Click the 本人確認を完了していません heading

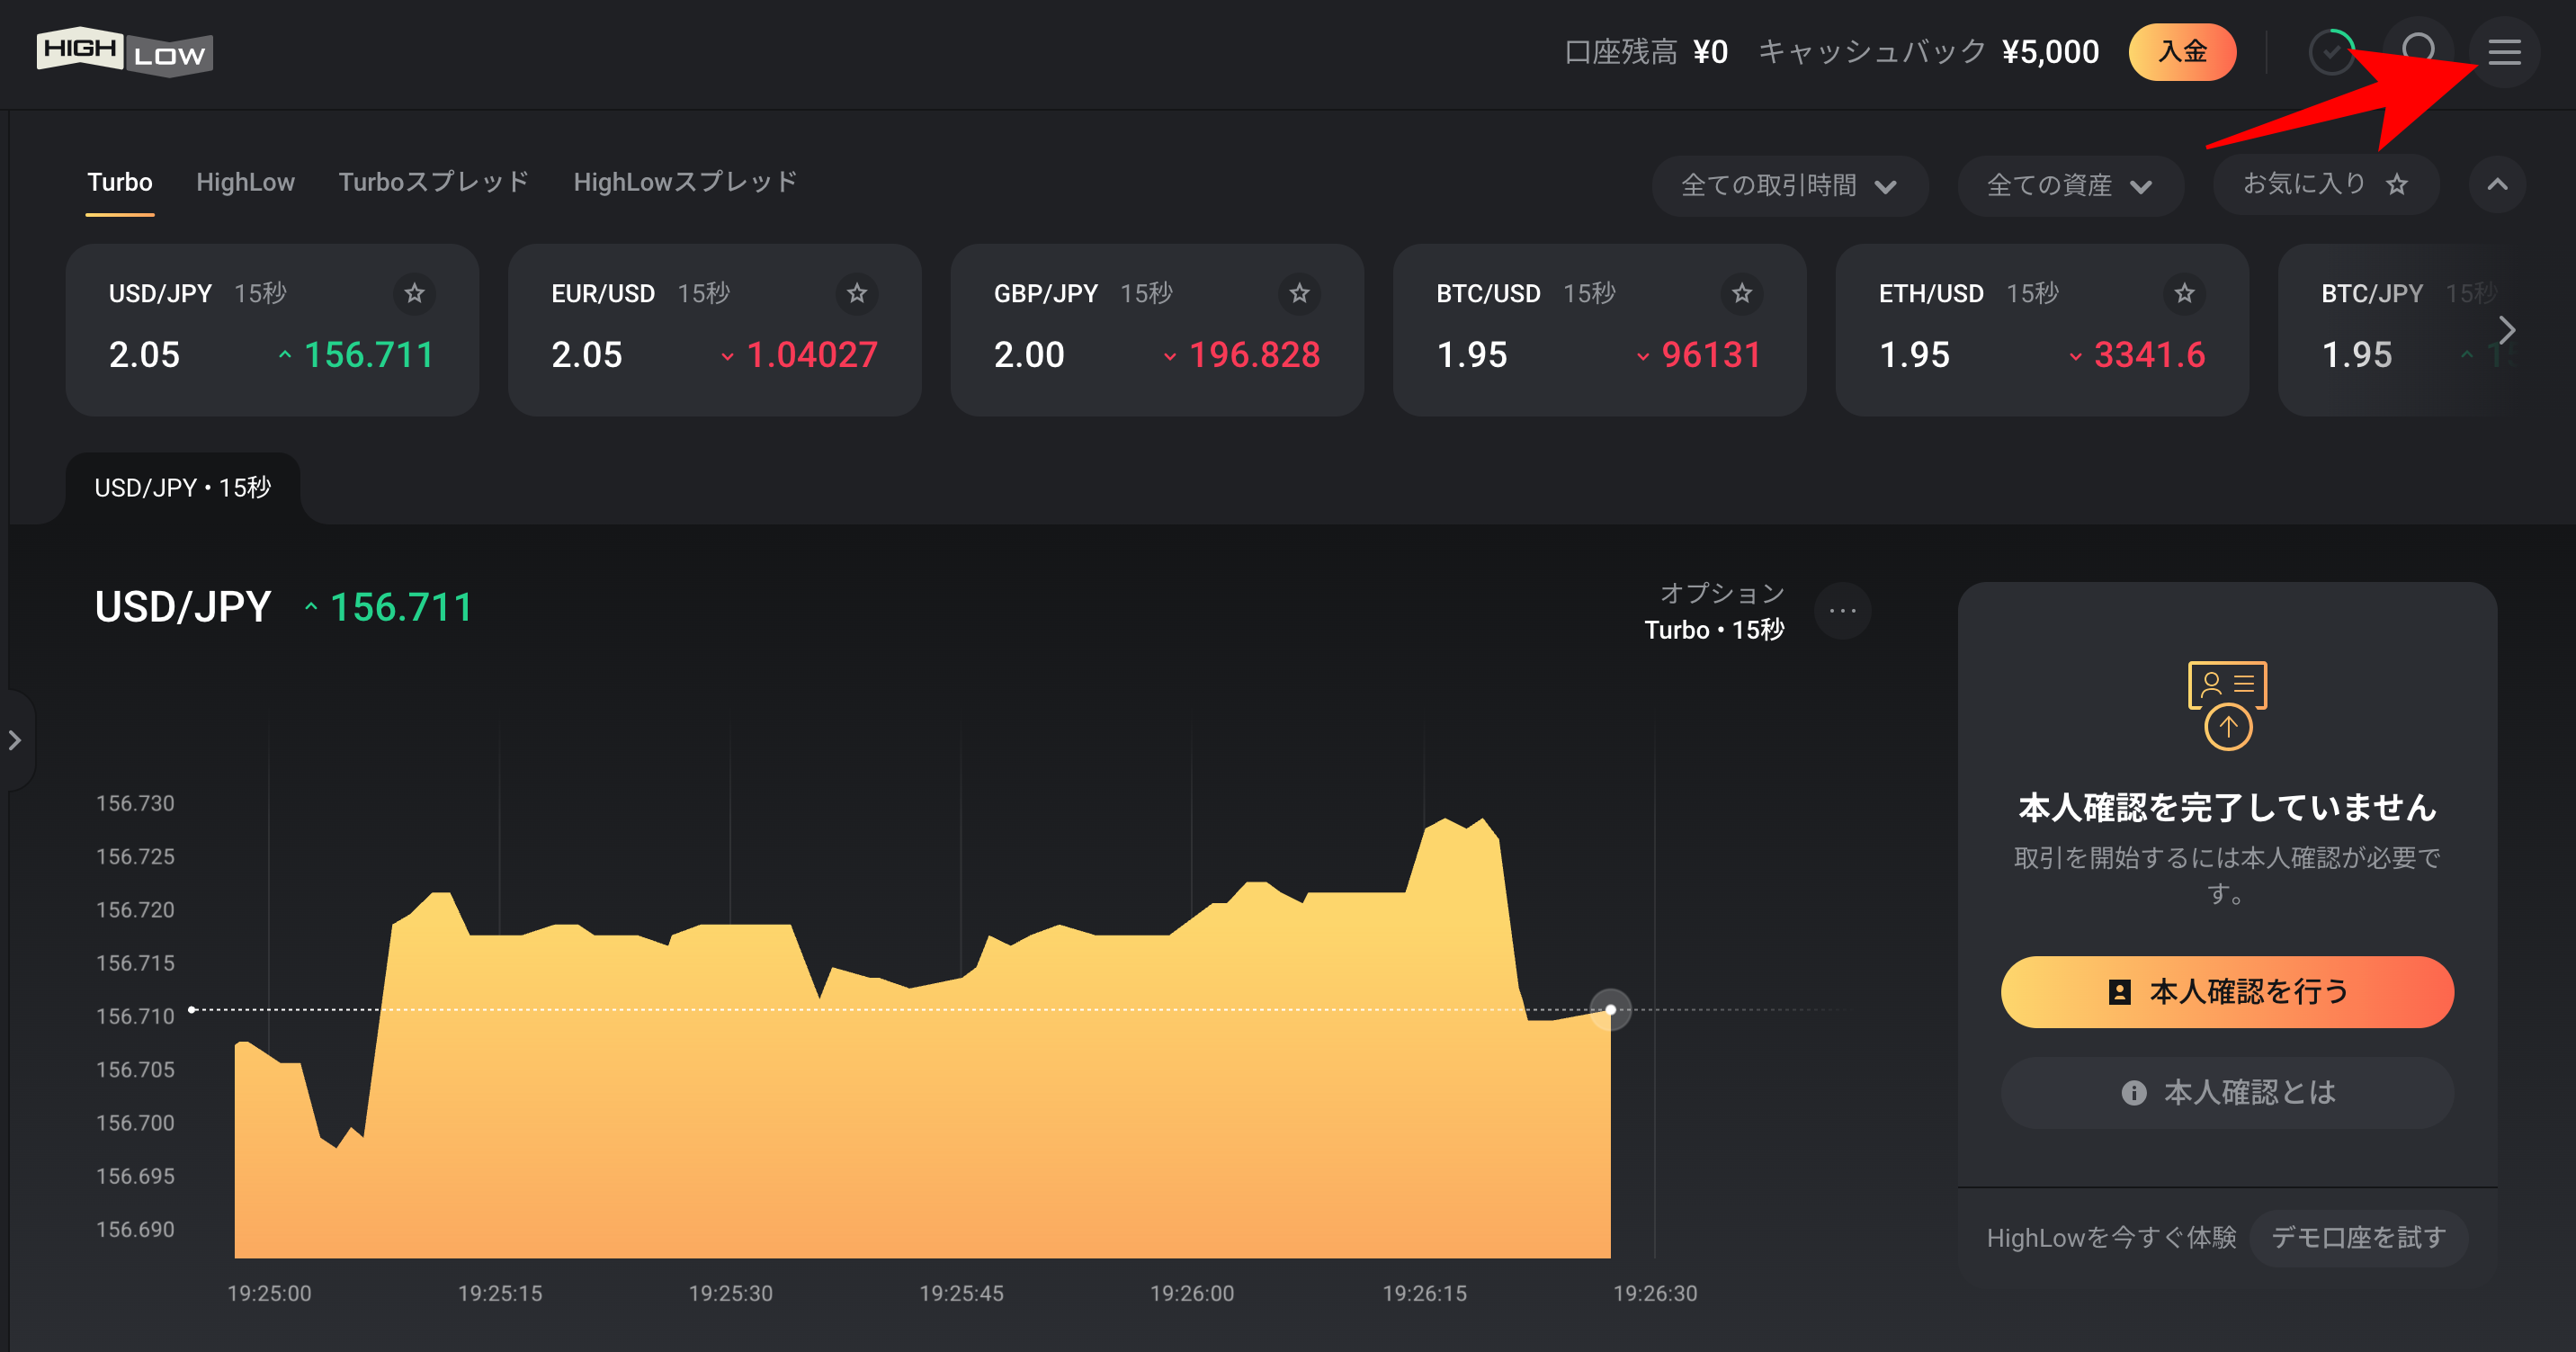click(x=2227, y=807)
